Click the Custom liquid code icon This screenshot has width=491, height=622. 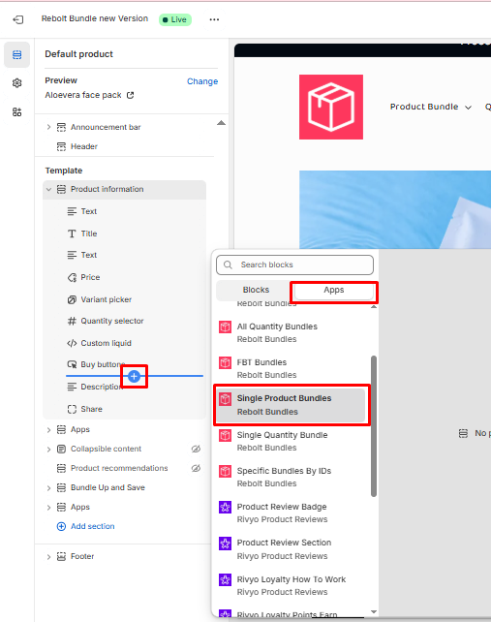point(72,343)
